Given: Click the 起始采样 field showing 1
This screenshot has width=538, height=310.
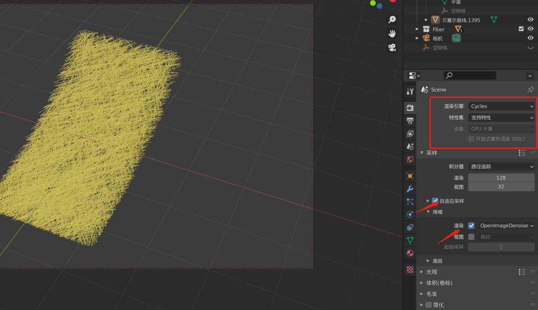Looking at the screenshot, I should 501,247.
